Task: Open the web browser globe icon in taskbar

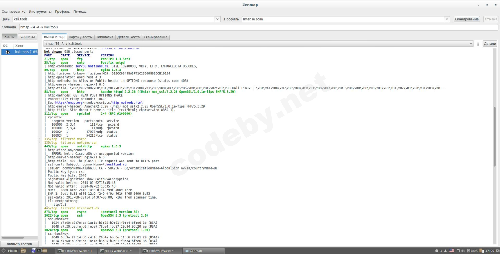Action: tap(33, 251)
